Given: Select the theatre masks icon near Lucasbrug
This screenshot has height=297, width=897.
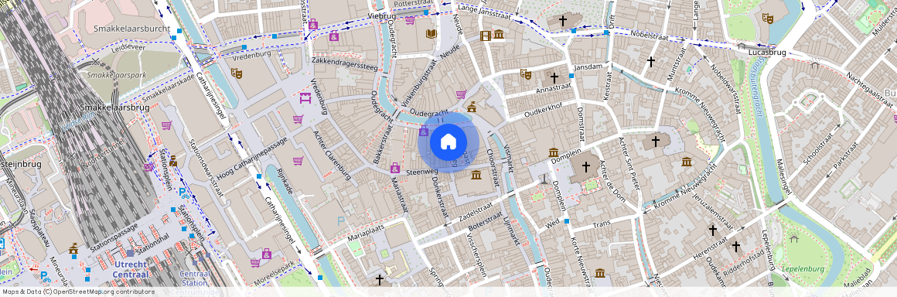Looking at the screenshot, I should [767, 19].
